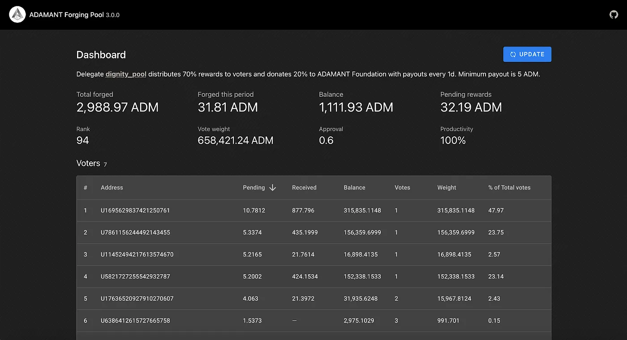Image resolution: width=627 pixels, height=340 pixels.
Task: Sort by Balance column header
Action: [x=354, y=187]
